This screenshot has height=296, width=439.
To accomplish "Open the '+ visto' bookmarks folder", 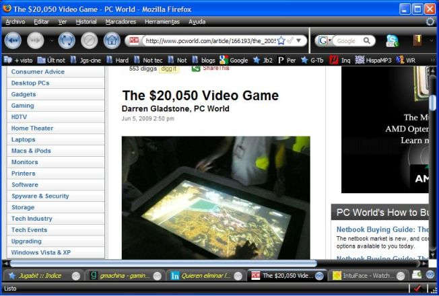I will [x=18, y=60].
